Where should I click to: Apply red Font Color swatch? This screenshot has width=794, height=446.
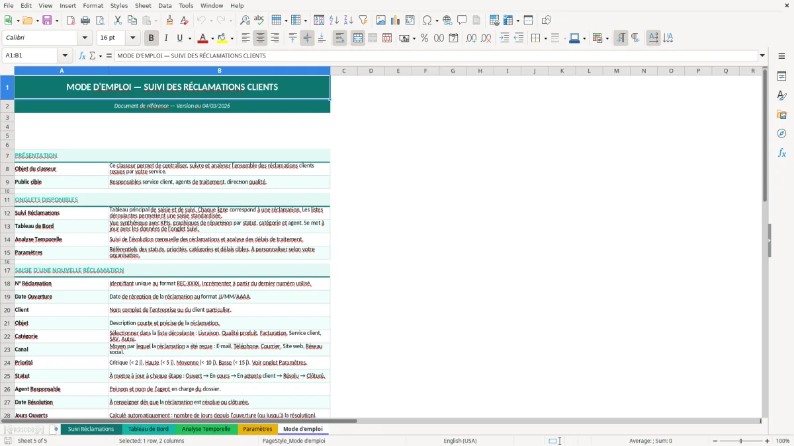(202, 38)
